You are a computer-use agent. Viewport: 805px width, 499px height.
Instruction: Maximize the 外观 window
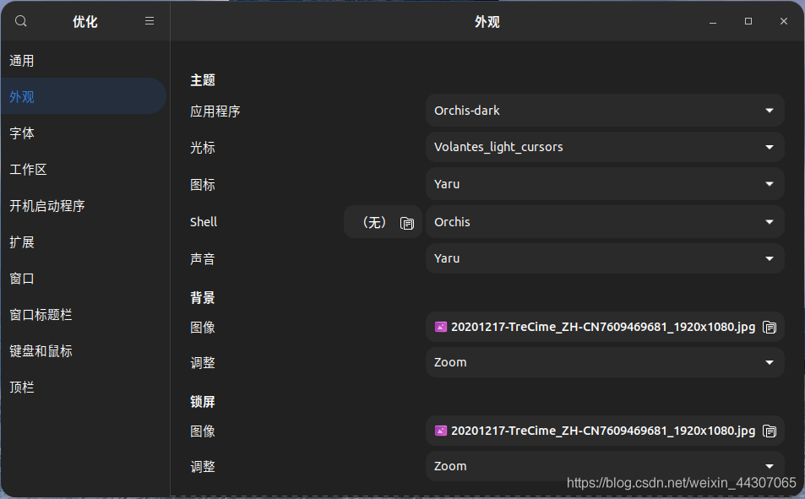[x=748, y=21]
